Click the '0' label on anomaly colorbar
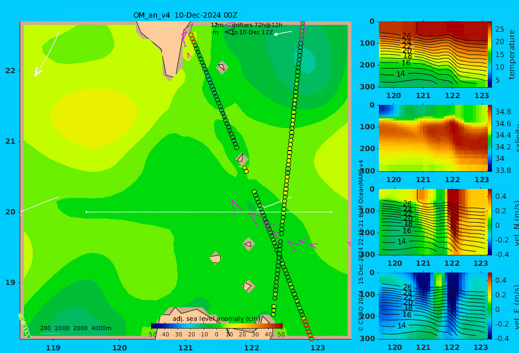Image resolution: width=519 pixels, height=353 pixels. tap(216, 334)
